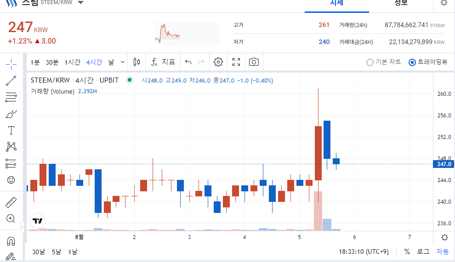Click the 거래대금 value 22,134,279,899
The image size is (455, 262).
pos(410,42)
